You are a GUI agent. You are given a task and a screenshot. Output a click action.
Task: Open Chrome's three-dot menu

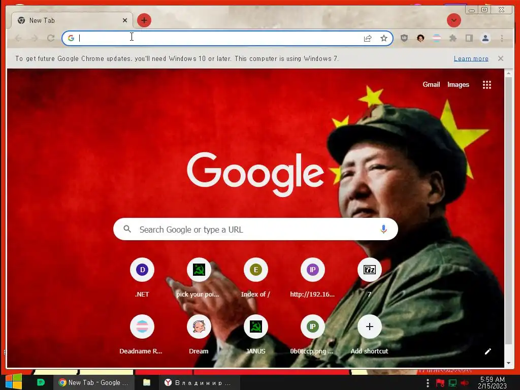(502, 38)
